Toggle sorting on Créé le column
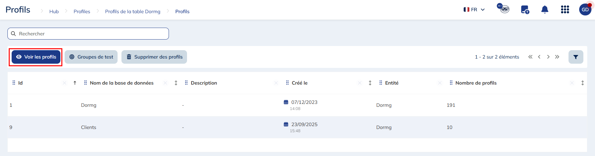Viewport: 595px width, 156px height. [x=370, y=83]
